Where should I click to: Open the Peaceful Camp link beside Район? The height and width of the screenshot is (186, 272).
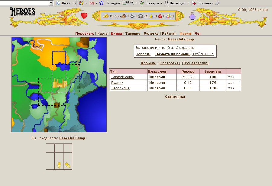pos(181,39)
